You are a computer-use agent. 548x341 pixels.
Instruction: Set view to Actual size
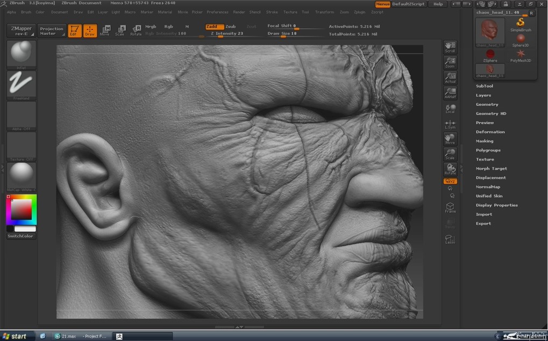tap(450, 77)
